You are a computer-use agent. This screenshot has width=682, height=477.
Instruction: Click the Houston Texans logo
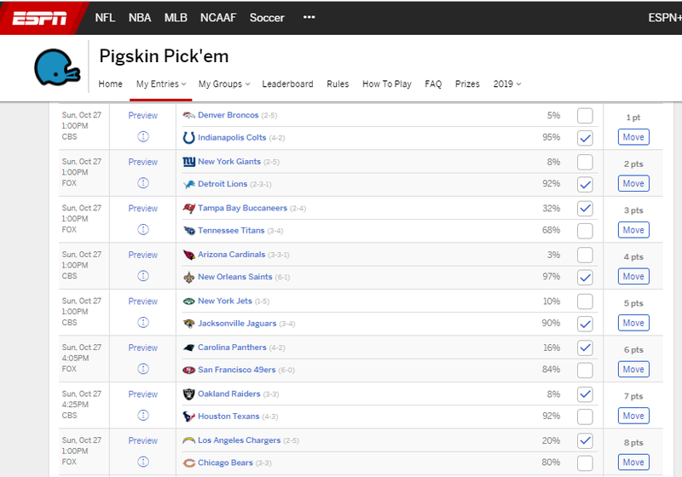click(x=188, y=417)
